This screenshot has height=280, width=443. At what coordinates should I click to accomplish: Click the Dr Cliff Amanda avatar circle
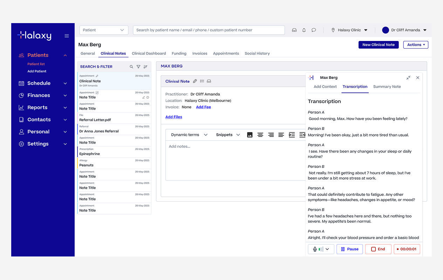coord(386,30)
